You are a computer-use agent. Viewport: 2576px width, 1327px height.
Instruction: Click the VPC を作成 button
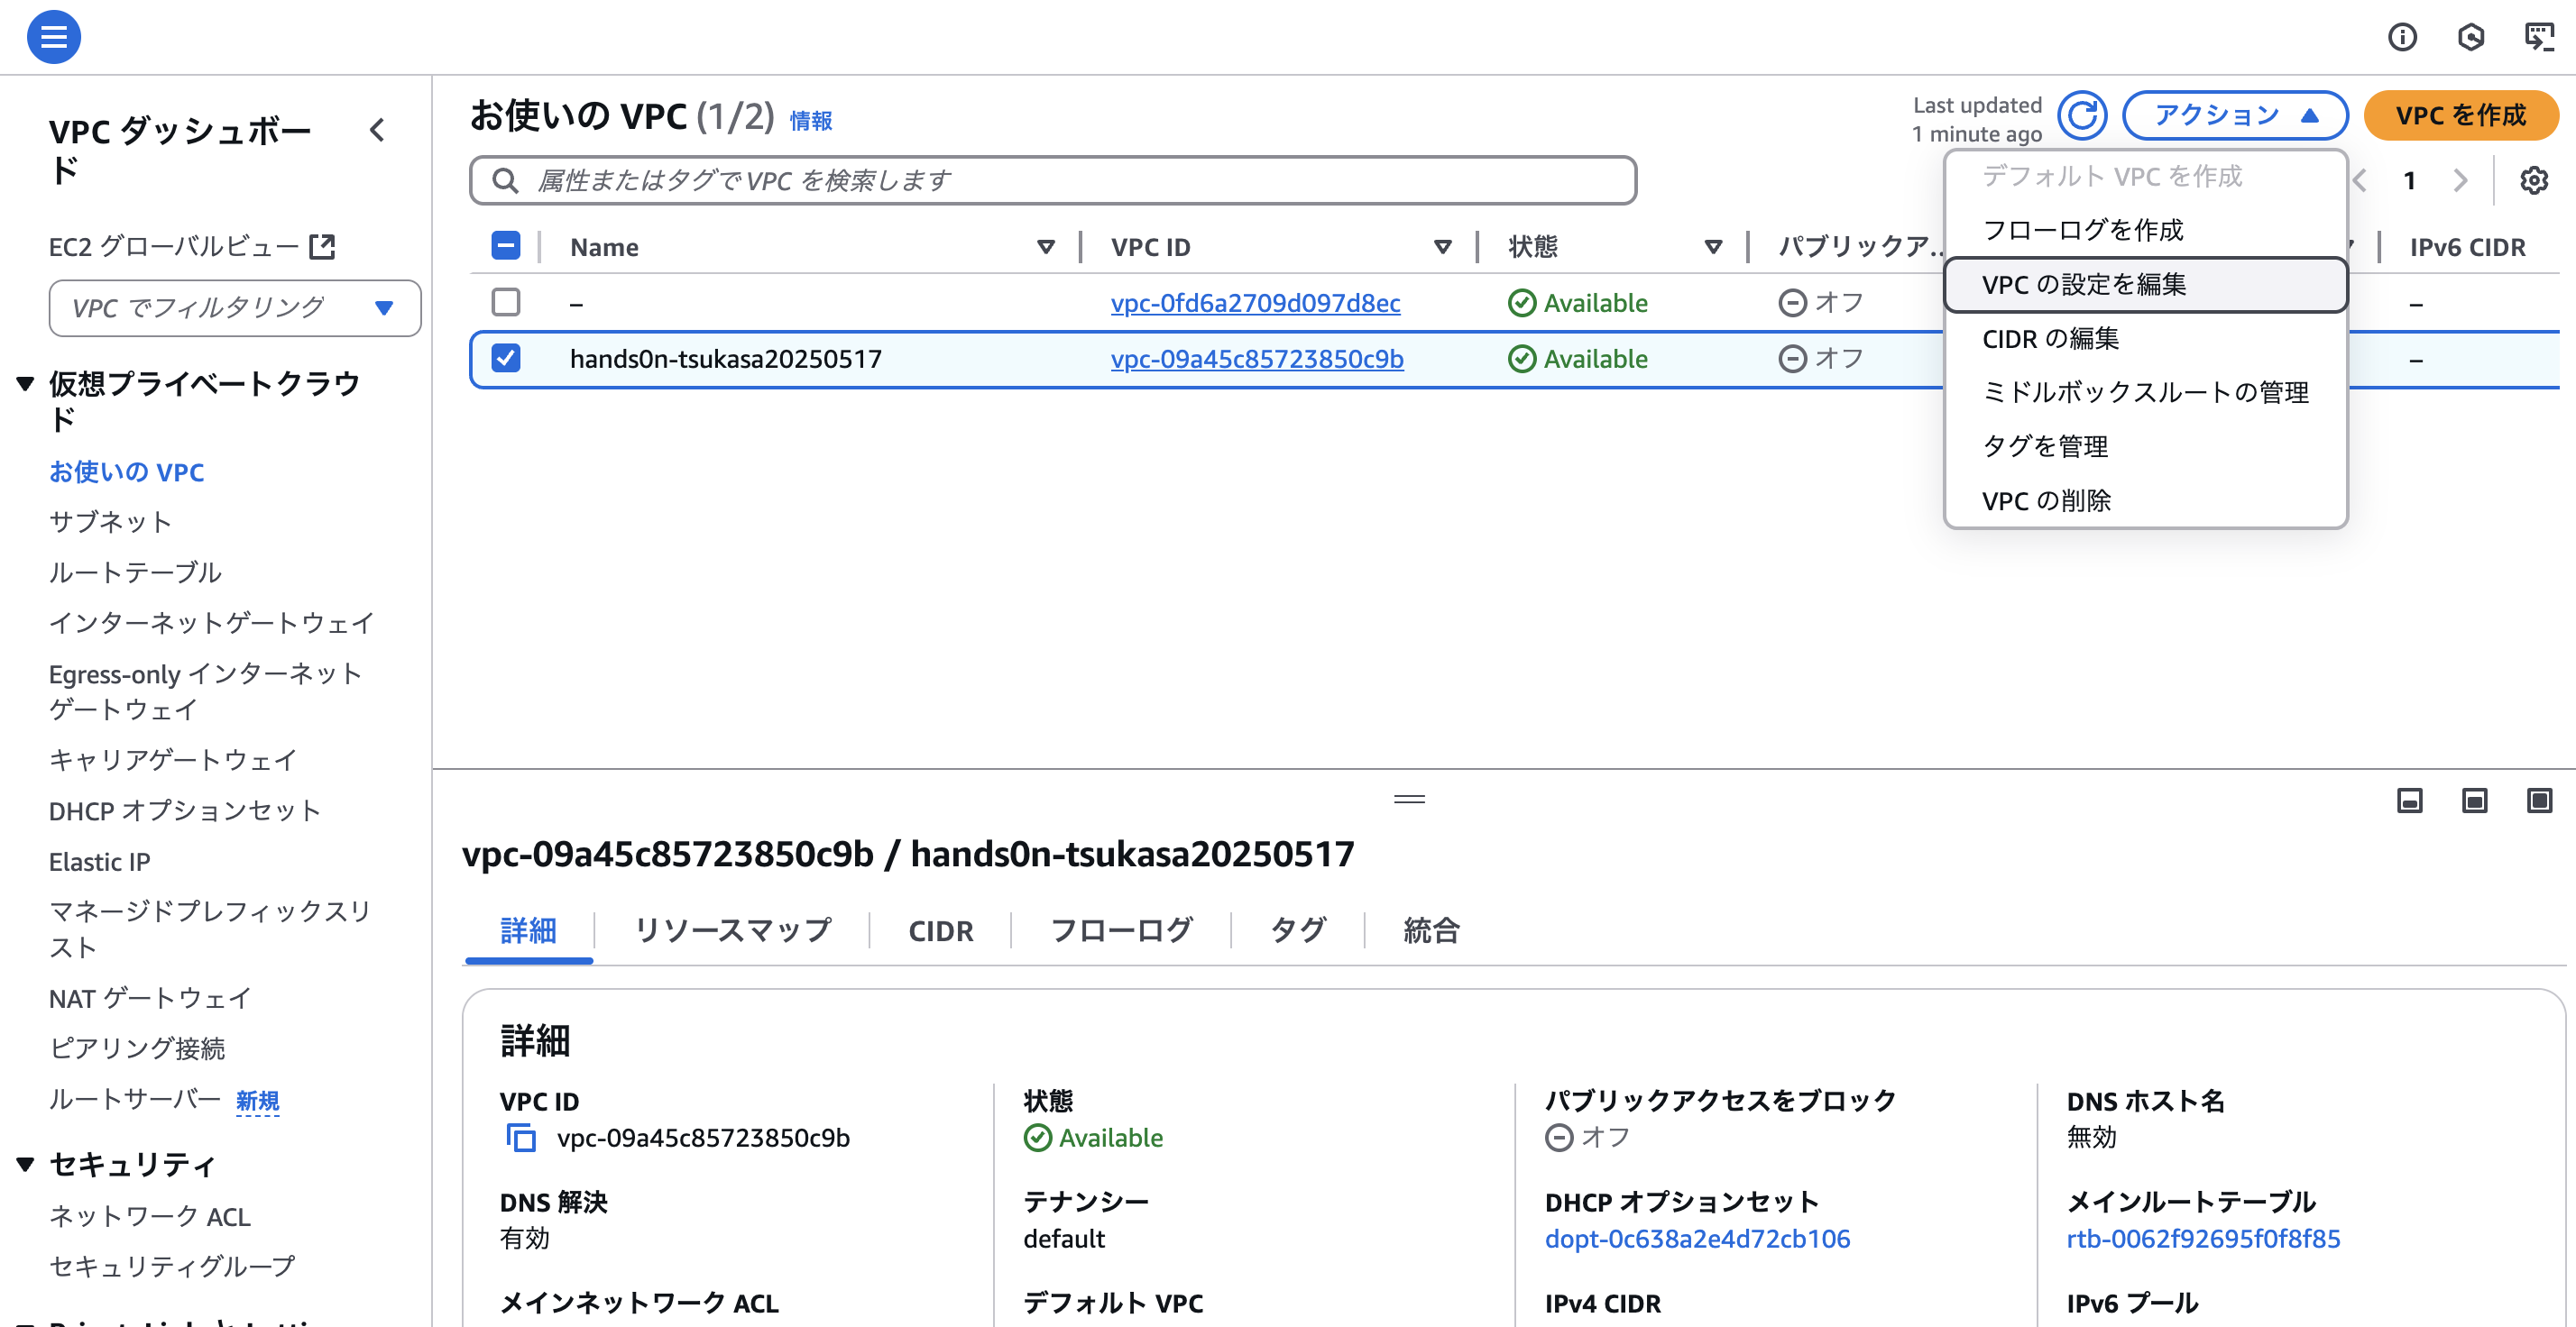[x=2460, y=116]
